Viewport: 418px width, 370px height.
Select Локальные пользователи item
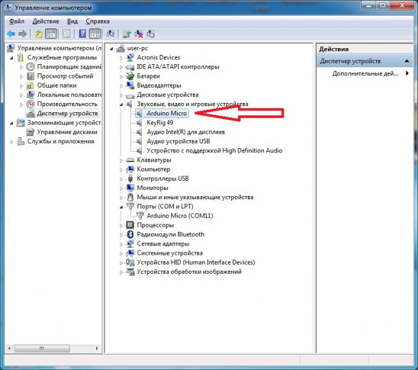69,95
